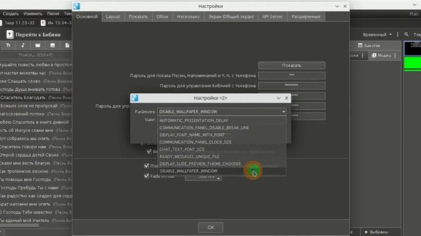
Task: Toggle the Fade in/out checkbox
Action: tap(146, 176)
